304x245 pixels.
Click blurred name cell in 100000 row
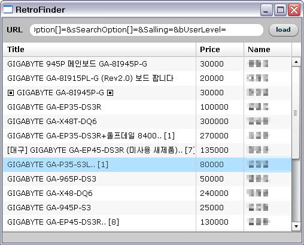[x=267, y=107]
